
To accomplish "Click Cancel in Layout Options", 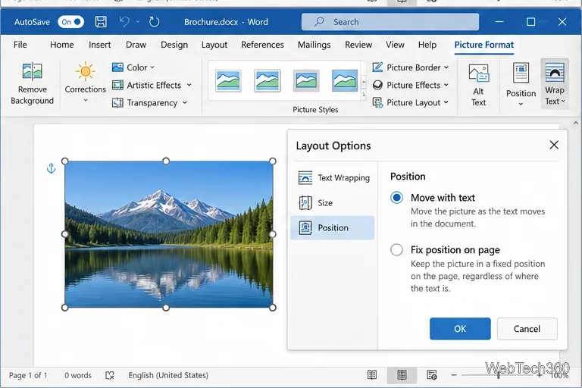I will click(x=527, y=329).
